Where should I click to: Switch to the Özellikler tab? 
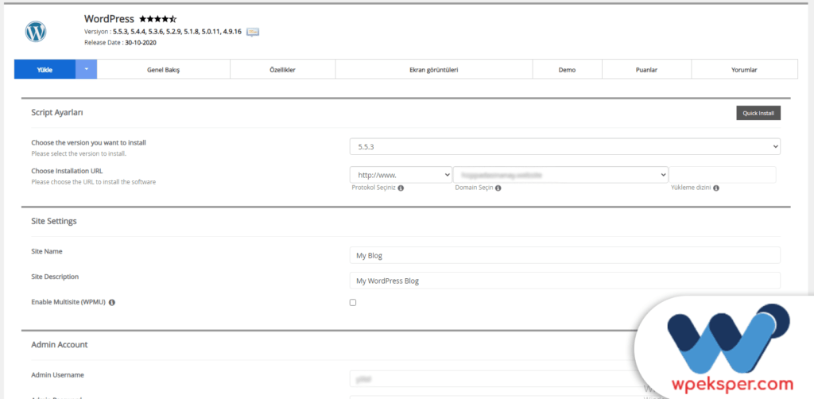[282, 69]
